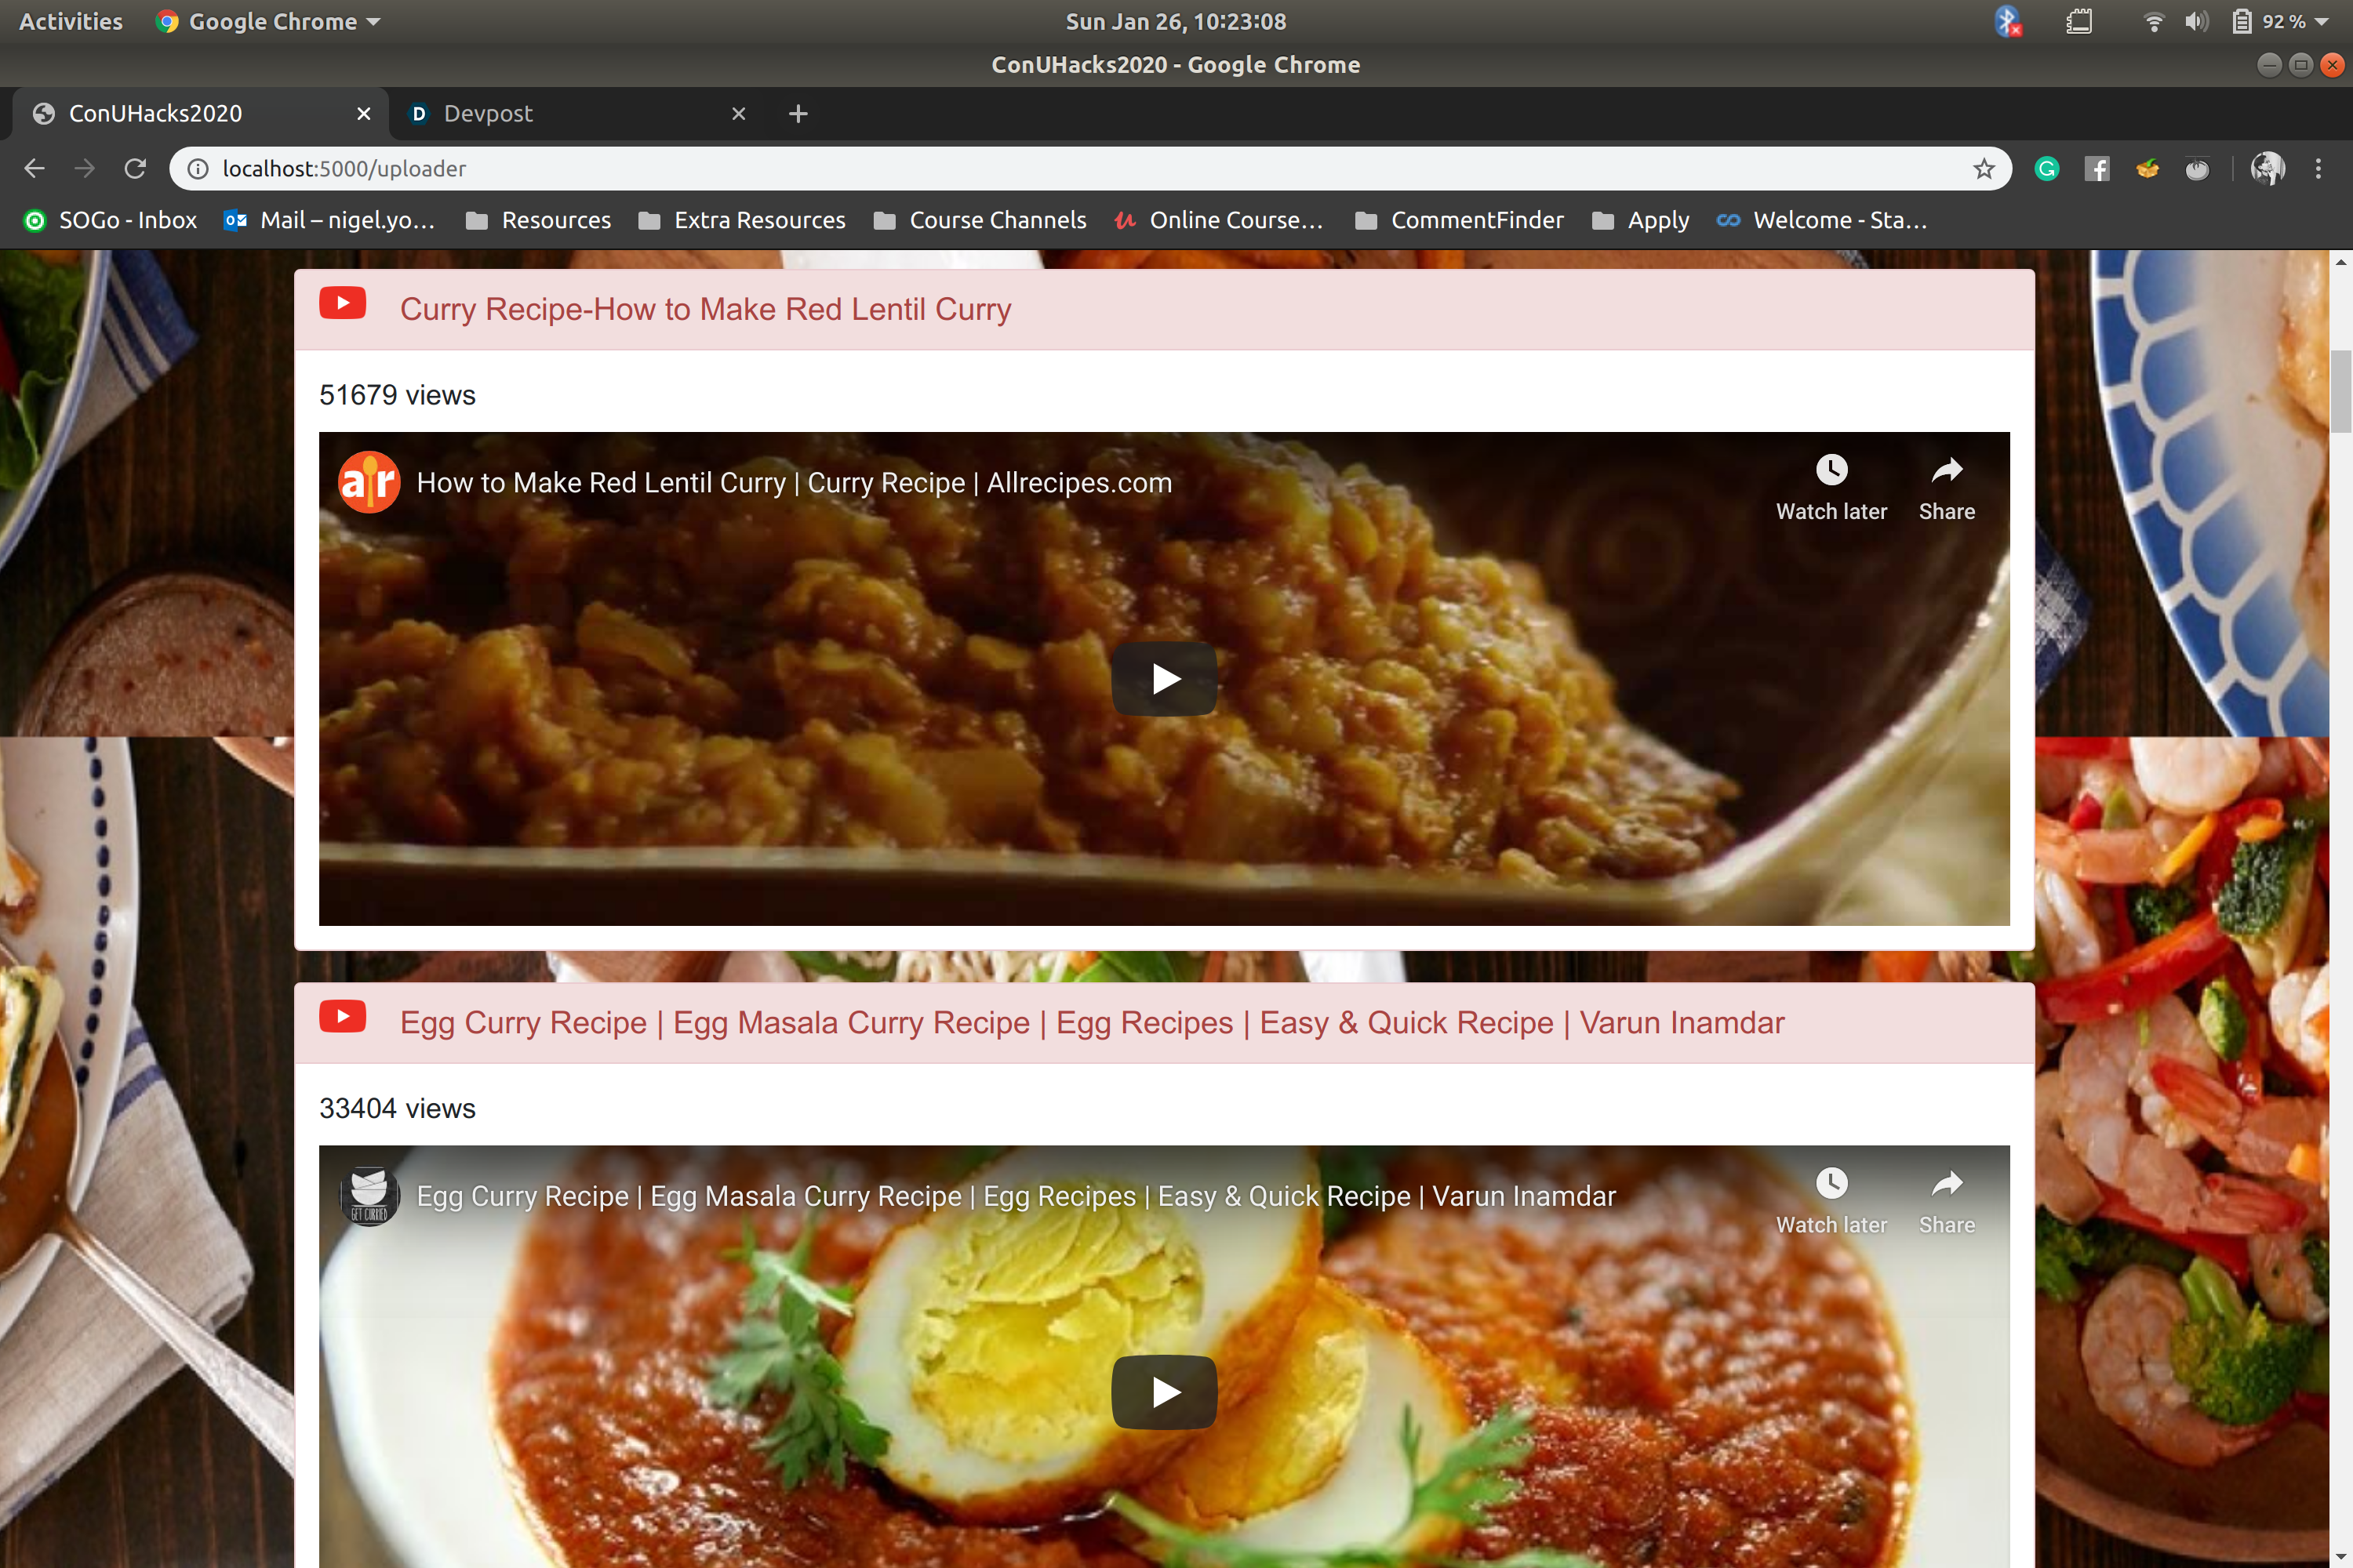Click the Chrome profile avatar
Image resolution: width=2353 pixels, height=1568 pixels.
click(x=2267, y=169)
